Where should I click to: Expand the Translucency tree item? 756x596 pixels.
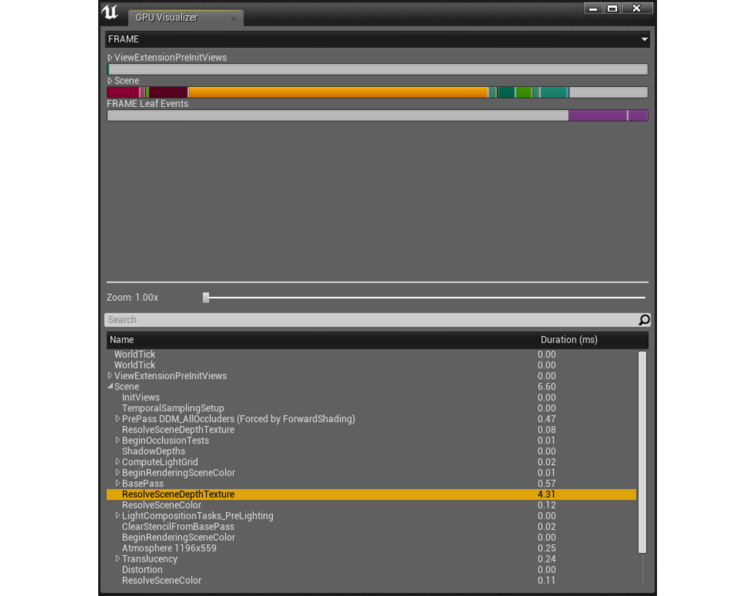pos(118,559)
